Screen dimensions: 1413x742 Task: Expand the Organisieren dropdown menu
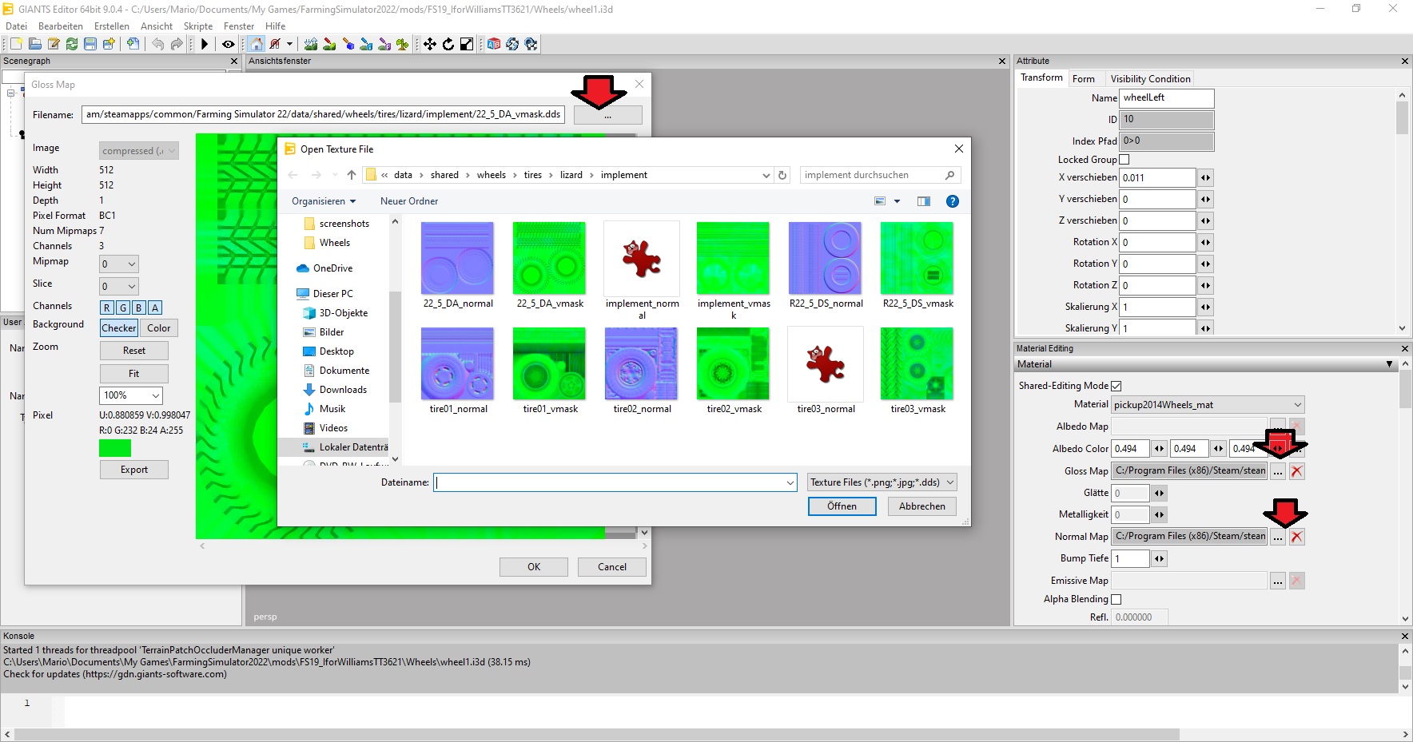point(324,201)
